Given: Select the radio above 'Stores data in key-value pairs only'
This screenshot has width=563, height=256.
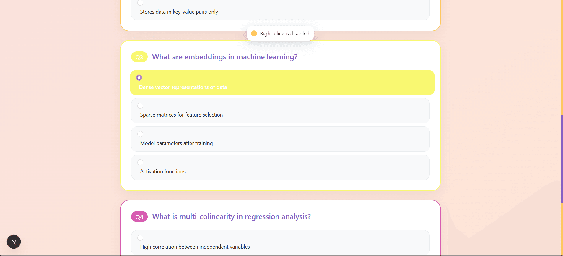Looking at the screenshot, I should 140,3.
